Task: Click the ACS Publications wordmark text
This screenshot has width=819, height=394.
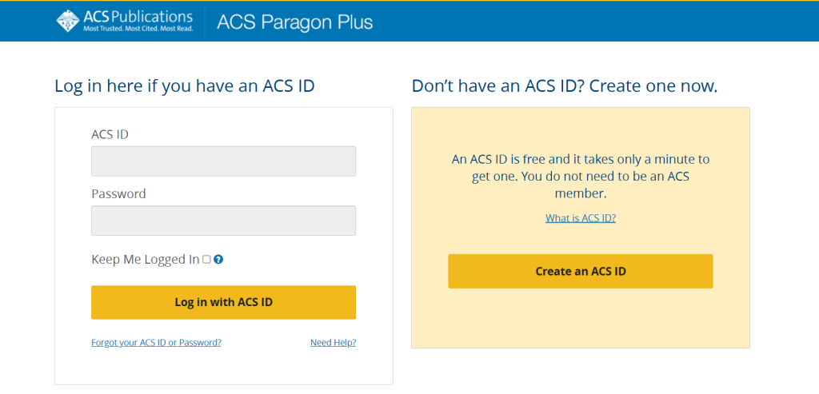Action: 138,17
